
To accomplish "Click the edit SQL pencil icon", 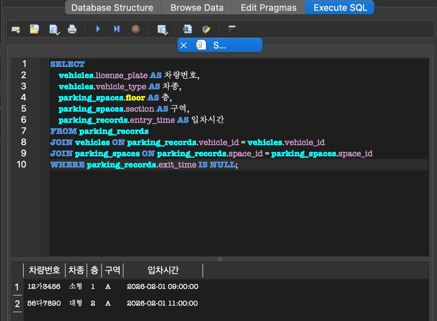I will point(206,29).
